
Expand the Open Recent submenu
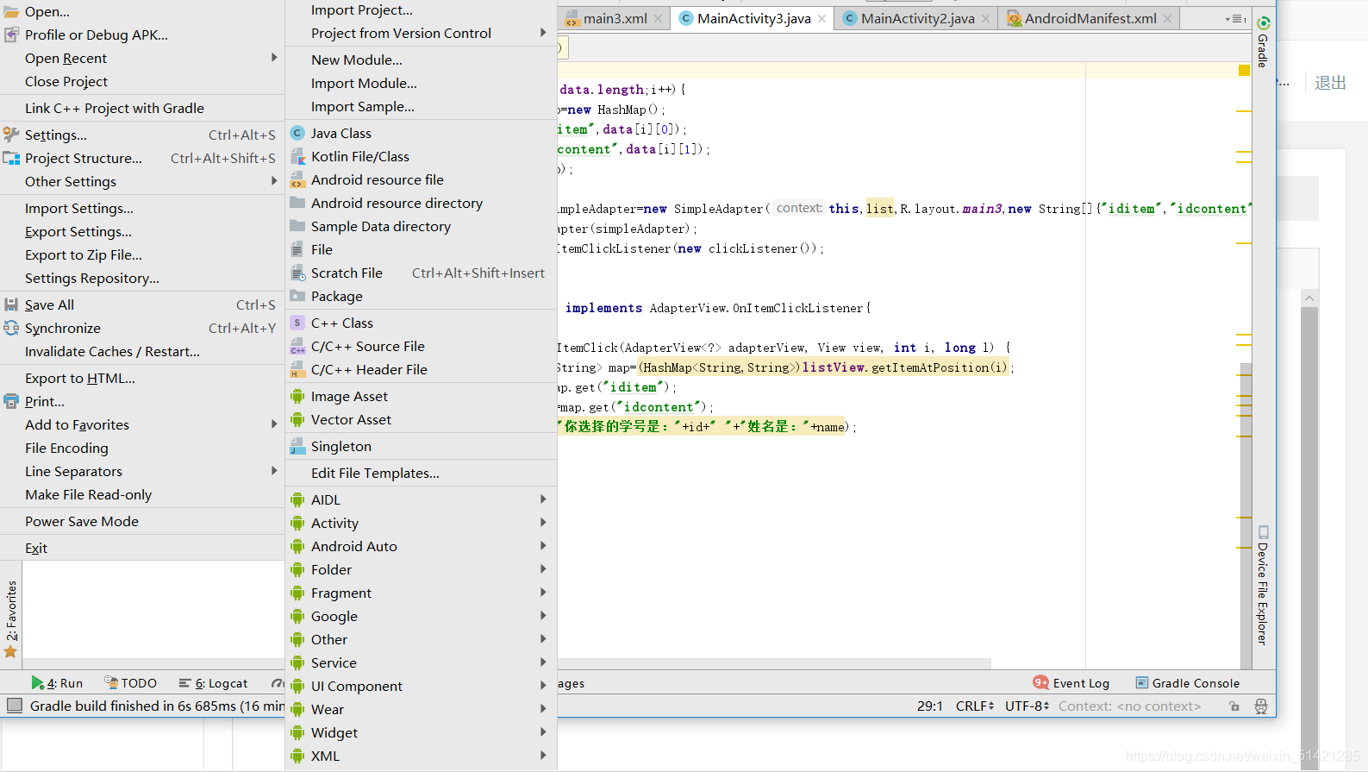142,58
